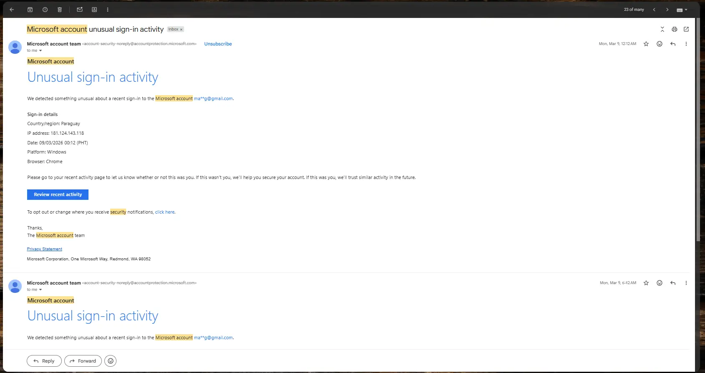Star the 12:12 AM message
Screen dimensions: 705x373
(646, 44)
